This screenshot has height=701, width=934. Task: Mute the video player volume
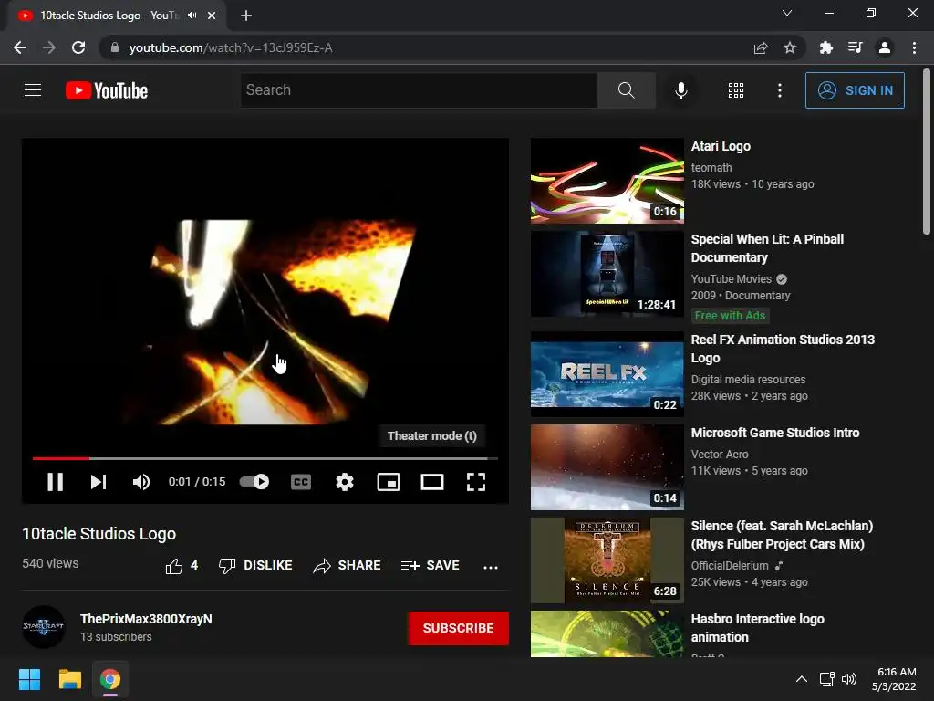tap(141, 482)
